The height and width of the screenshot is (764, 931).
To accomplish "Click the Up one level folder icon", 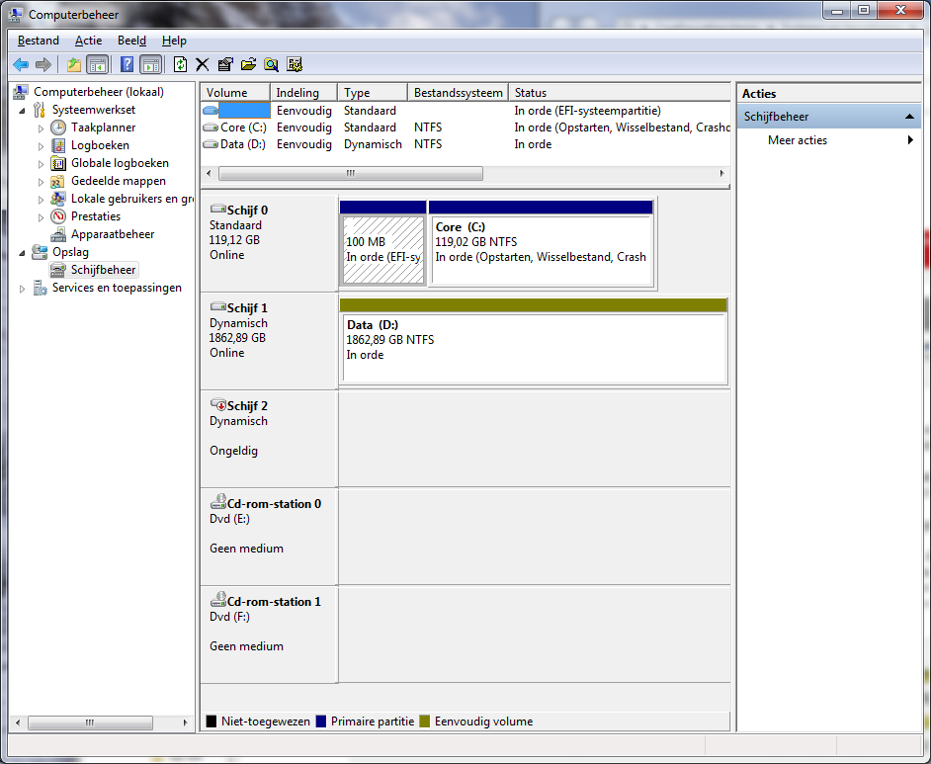I will (x=74, y=64).
